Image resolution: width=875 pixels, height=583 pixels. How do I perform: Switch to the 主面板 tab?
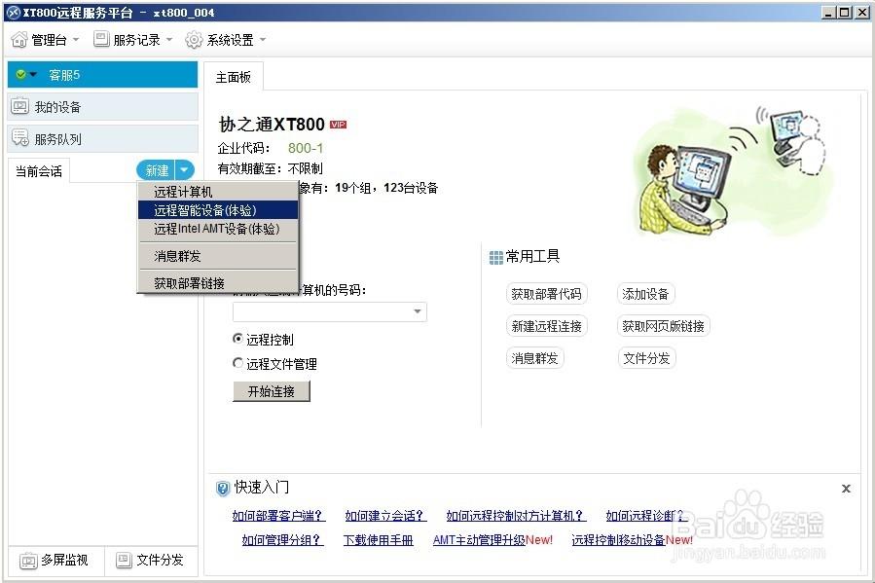(233, 75)
